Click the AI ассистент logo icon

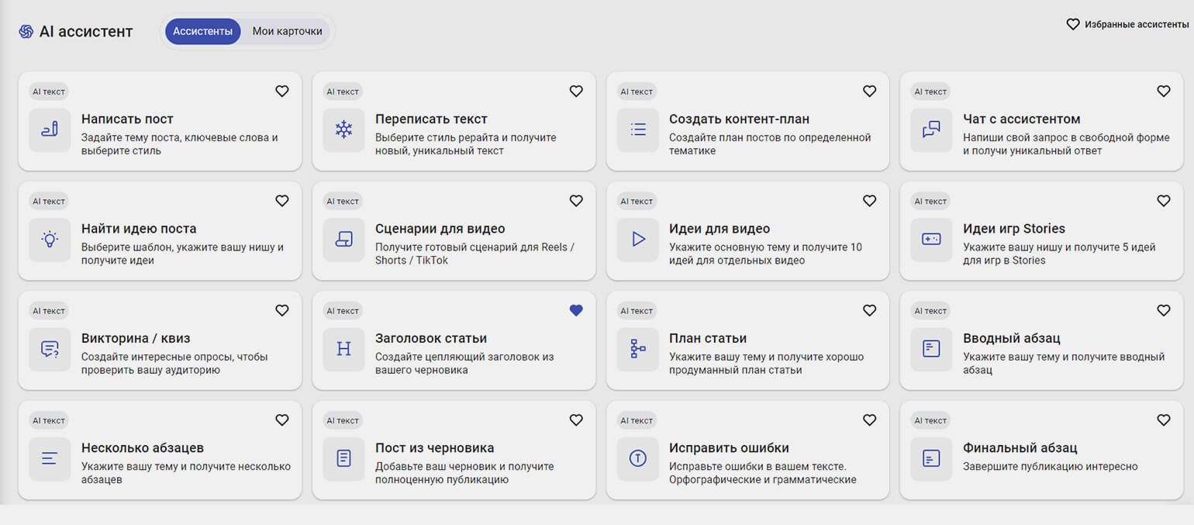pyautogui.click(x=26, y=31)
